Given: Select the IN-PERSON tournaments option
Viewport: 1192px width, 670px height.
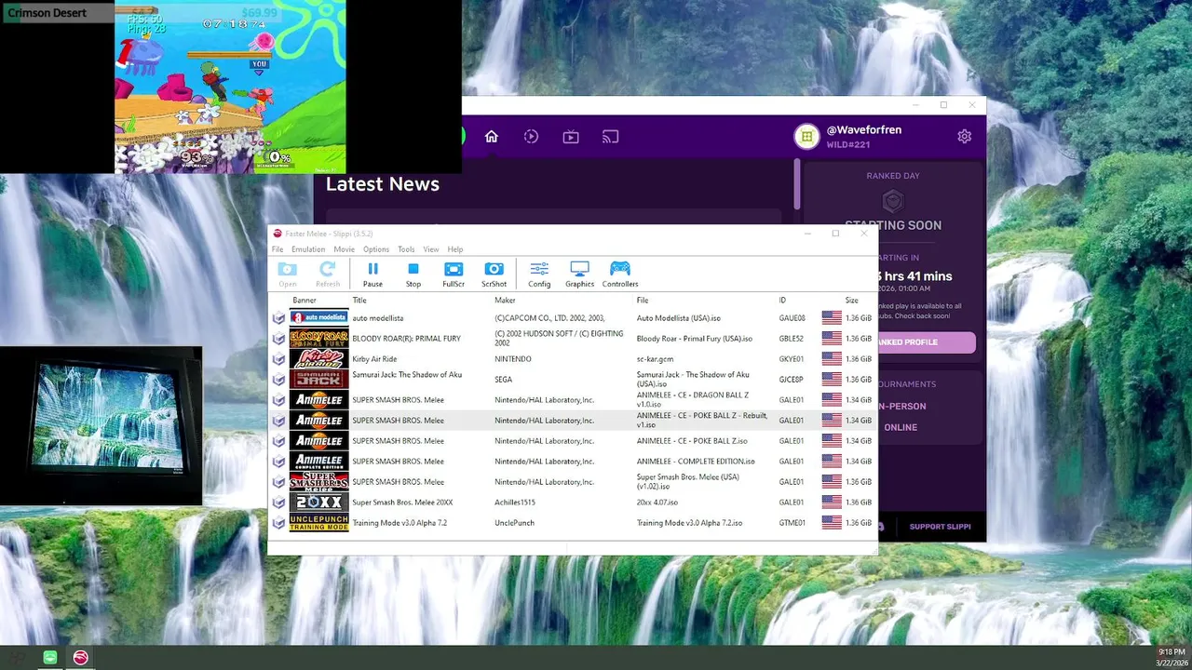Looking at the screenshot, I should click(x=901, y=406).
